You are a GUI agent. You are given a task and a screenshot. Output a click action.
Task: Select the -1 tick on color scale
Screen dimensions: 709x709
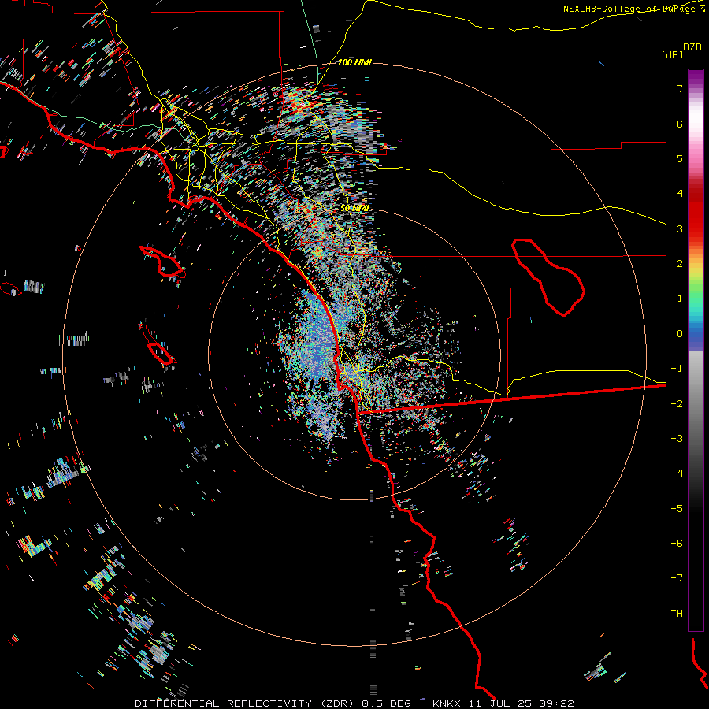[677, 369]
